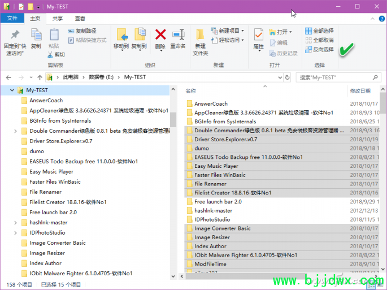Open the Move to (移动到) menu
Screen dimensions: 387x290
(x=121, y=40)
